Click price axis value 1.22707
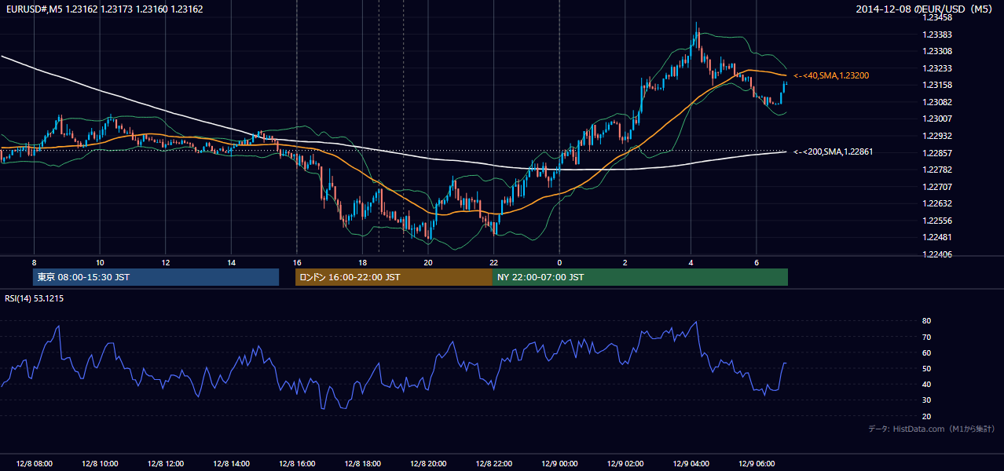 point(937,187)
